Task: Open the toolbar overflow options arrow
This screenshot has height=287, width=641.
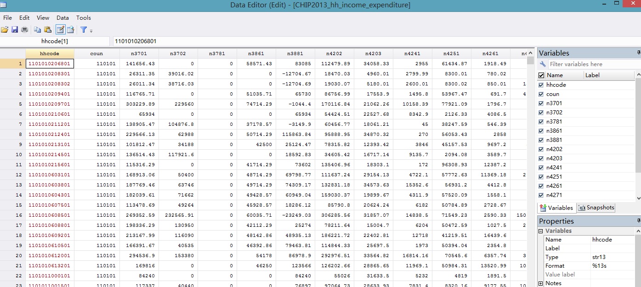Action: 91,31
